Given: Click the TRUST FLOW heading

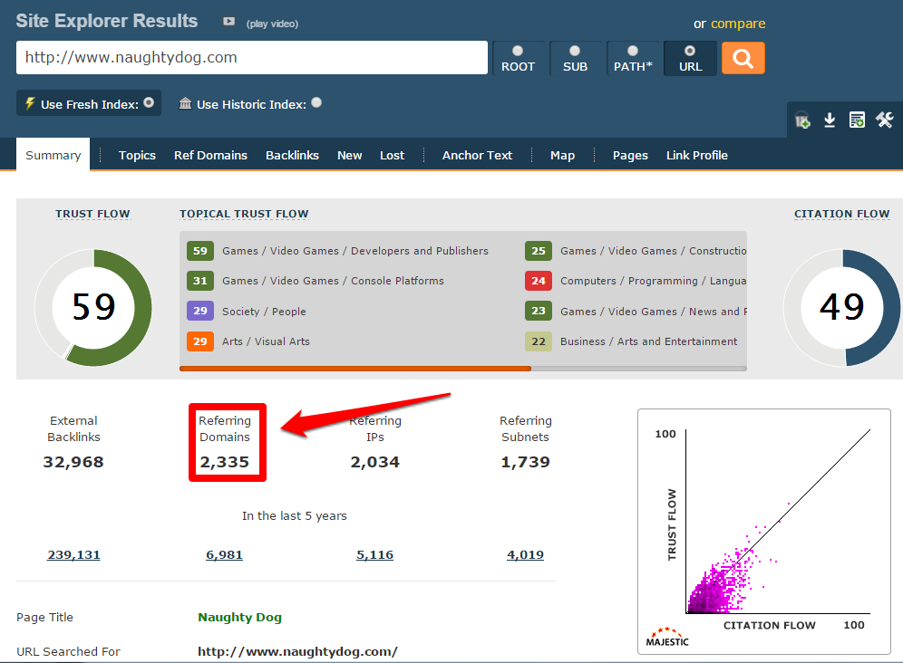Looking at the screenshot, I should click(x=92, y=214).
